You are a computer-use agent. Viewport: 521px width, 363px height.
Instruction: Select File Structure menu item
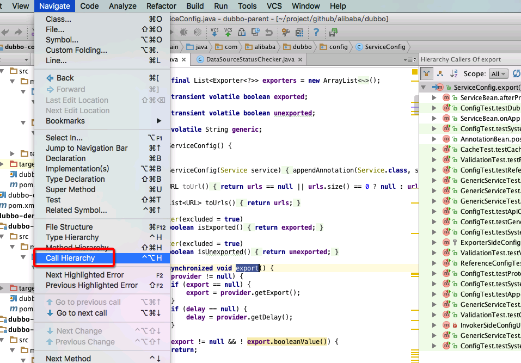(x=102, y=227)
